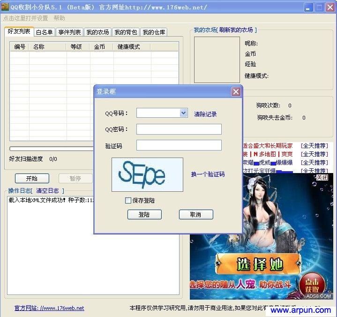Open the 我的农场 tab
This screenshot has height=317, width=337.
click(x=97, y=32)
